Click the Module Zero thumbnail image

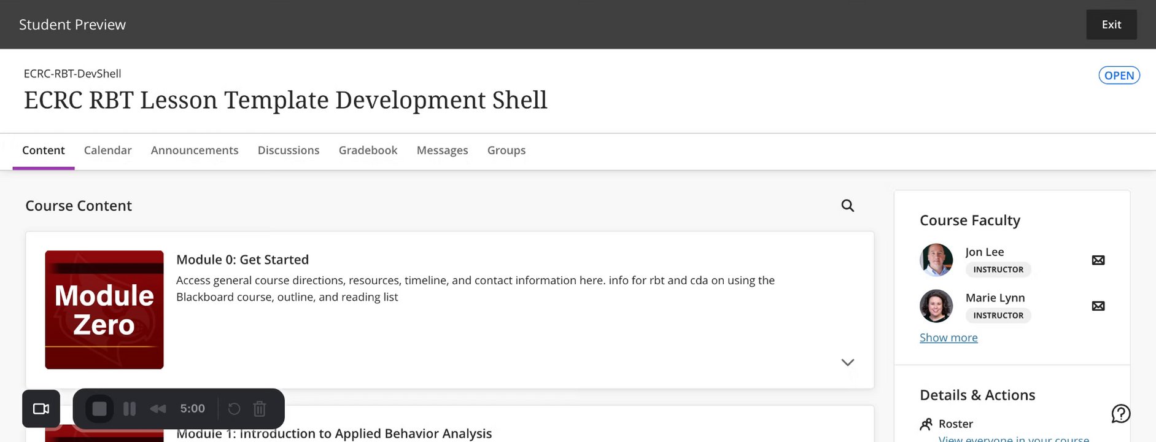click(104, 309)
